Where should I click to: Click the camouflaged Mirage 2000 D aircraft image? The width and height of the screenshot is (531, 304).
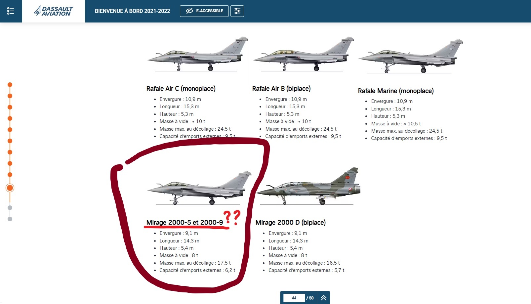tap(308, 186)
